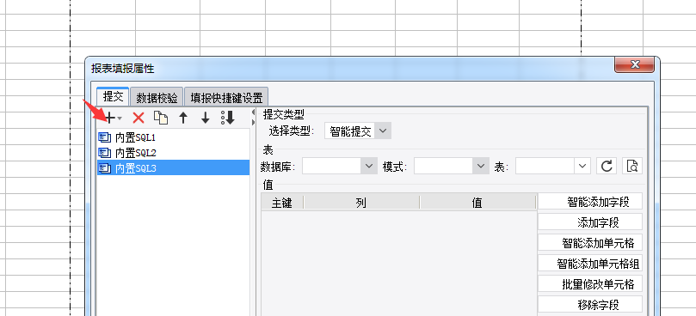The height and width of the screenshot is (316, 696).
Task: Expand the 模式 dropdown
Action: (452, 167)
